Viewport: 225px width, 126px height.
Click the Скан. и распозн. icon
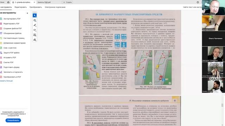pos(1,48)
